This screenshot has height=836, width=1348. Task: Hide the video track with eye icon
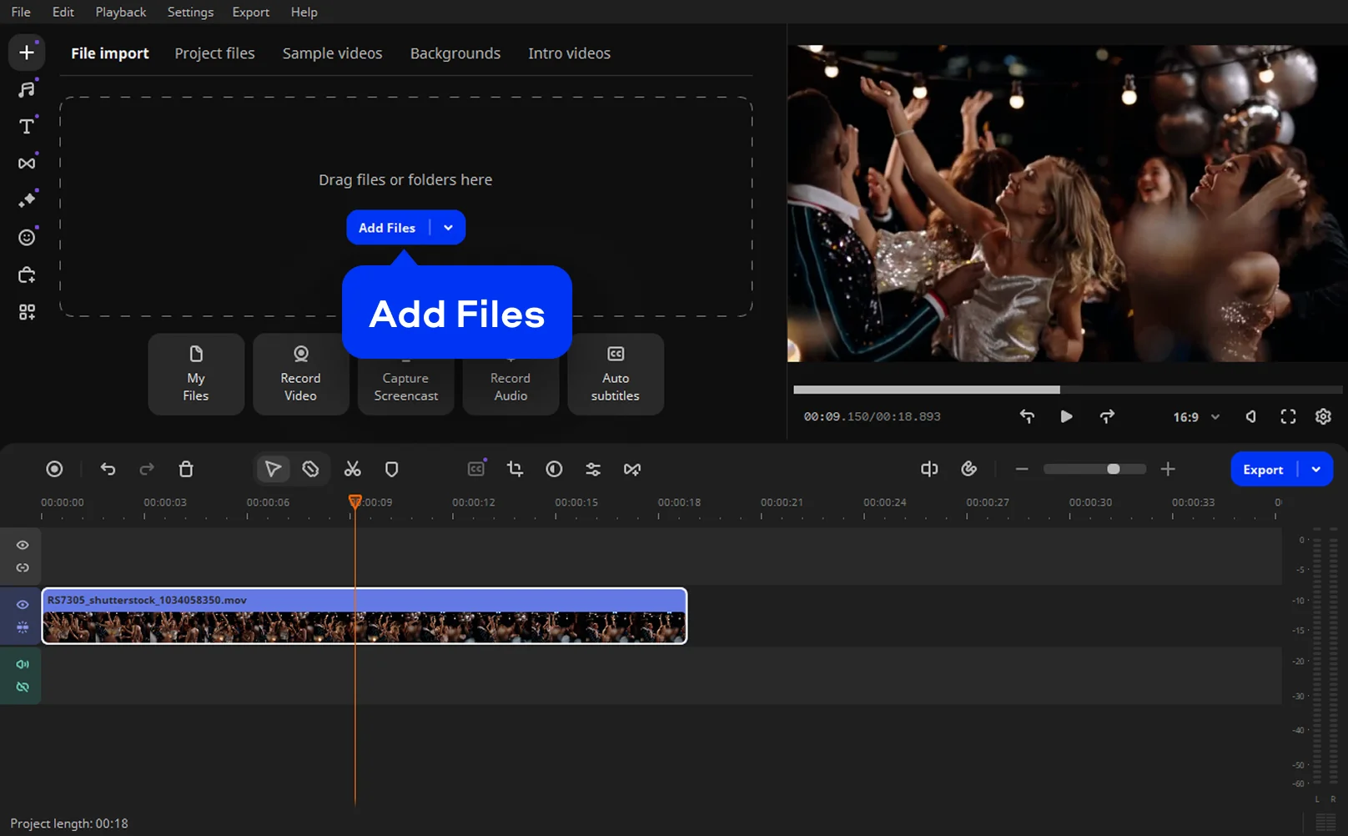tap(23, 605)
